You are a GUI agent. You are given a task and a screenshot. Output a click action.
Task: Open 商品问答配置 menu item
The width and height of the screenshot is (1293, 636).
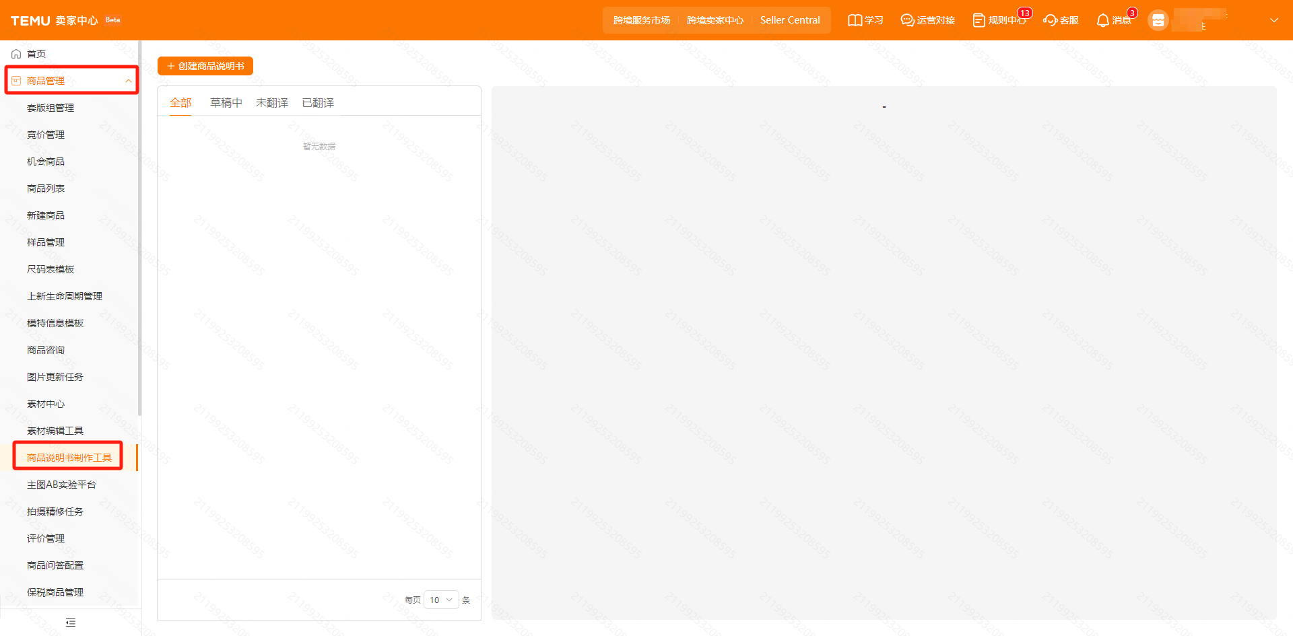55,565
